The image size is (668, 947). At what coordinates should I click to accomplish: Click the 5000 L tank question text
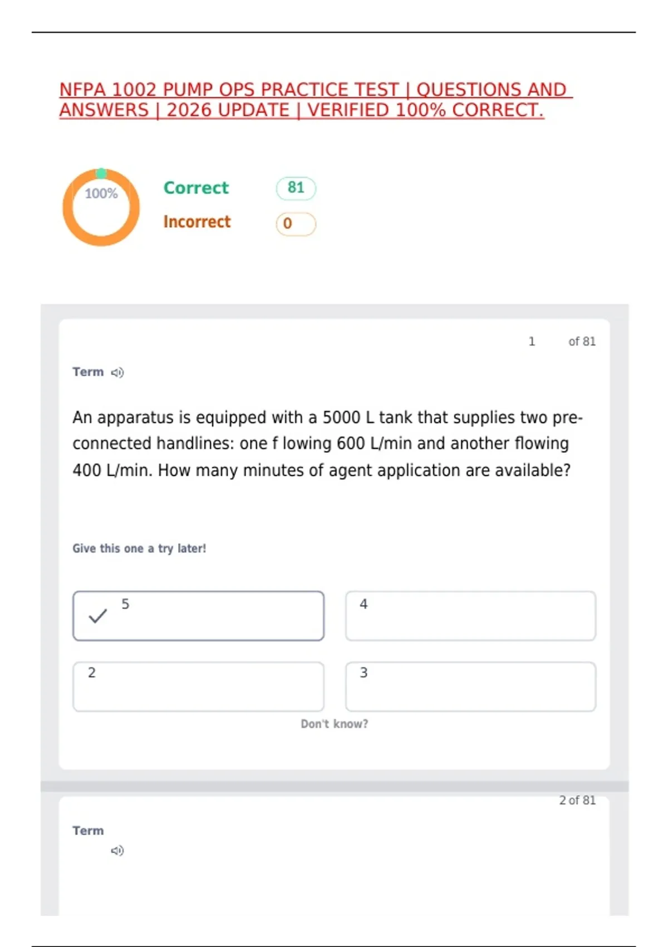coord(327,444)
